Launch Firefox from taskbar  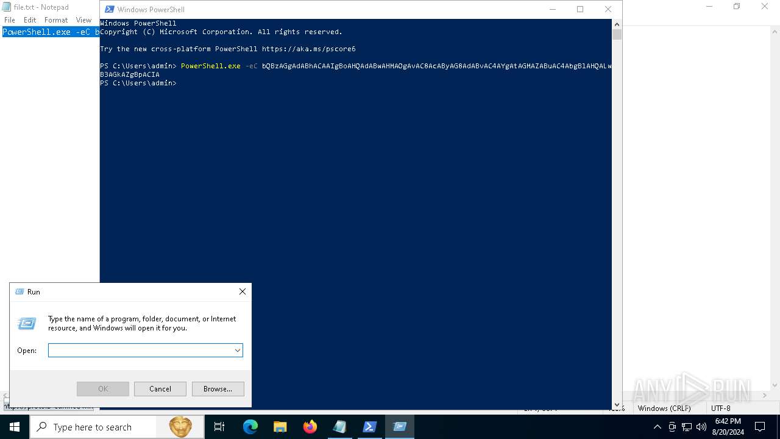point(310,427)
